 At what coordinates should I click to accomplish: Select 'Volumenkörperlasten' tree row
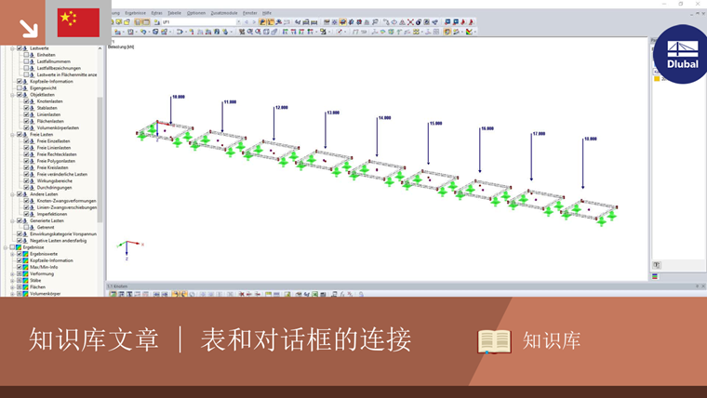pos(58,128)
